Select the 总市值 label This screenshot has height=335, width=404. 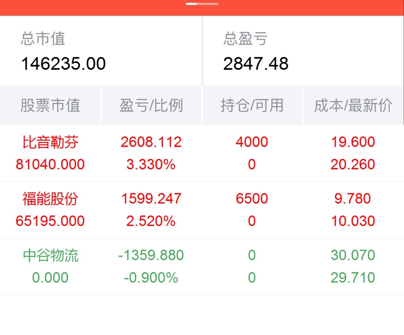(x=43, y=39)
